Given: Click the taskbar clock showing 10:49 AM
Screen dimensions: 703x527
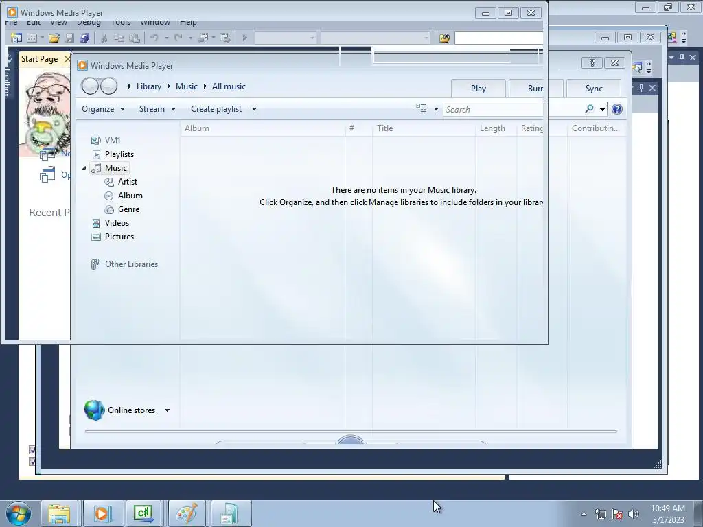Looking at the screenshot, I should pos(667,514).
